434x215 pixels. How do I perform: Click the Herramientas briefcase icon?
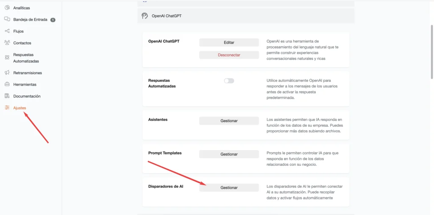7,84
